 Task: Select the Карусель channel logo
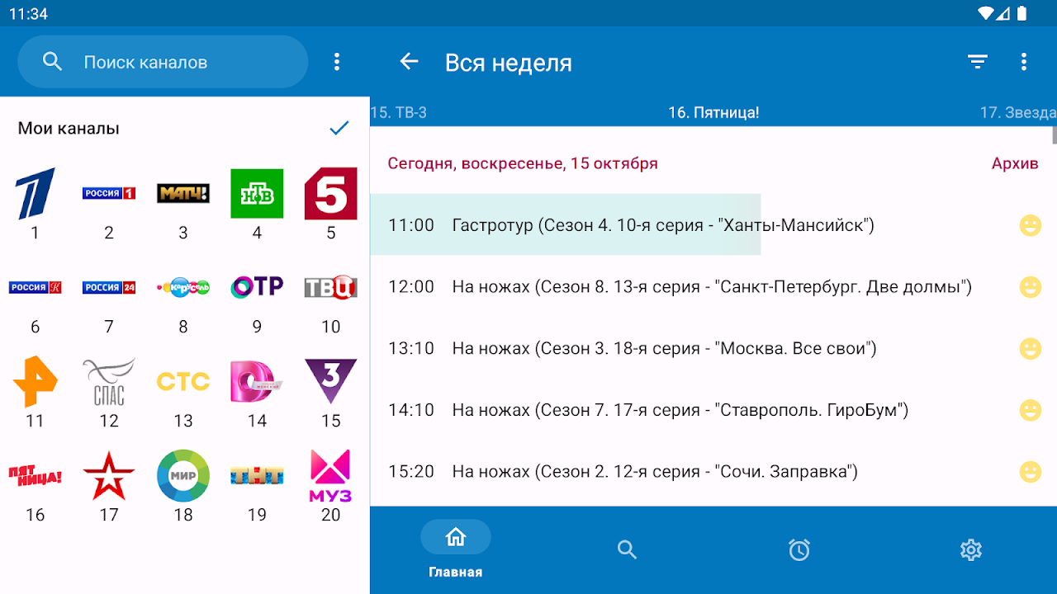coord(183,288)
